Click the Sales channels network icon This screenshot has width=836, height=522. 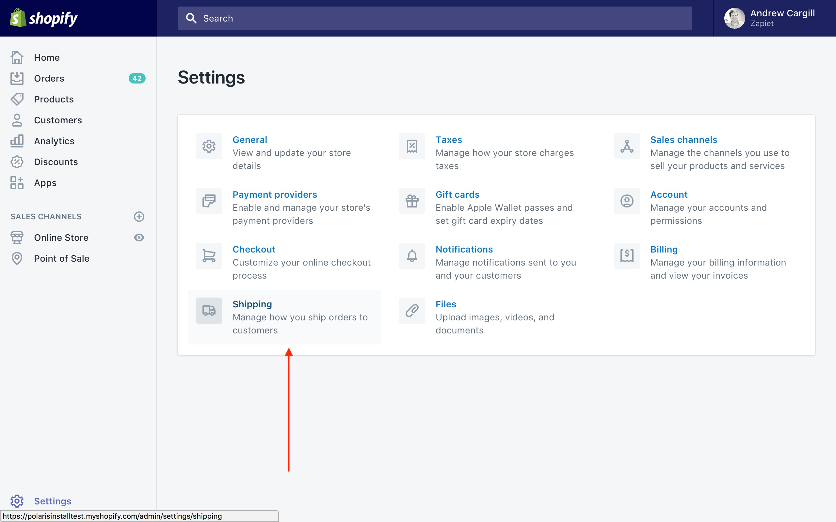click(x=627, y=146)
